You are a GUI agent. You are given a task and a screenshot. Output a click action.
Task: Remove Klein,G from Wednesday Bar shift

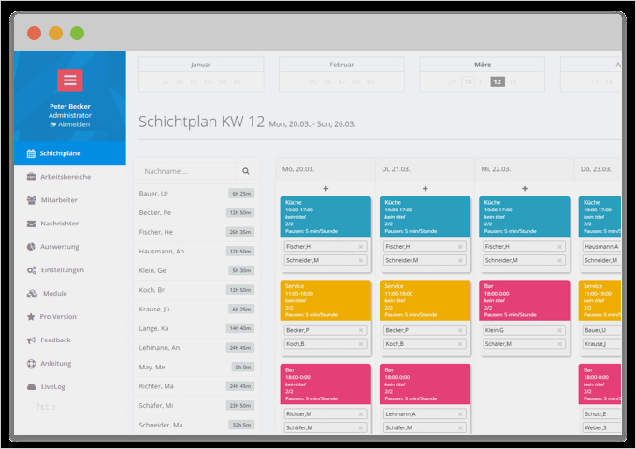click(x=560, y=330)
